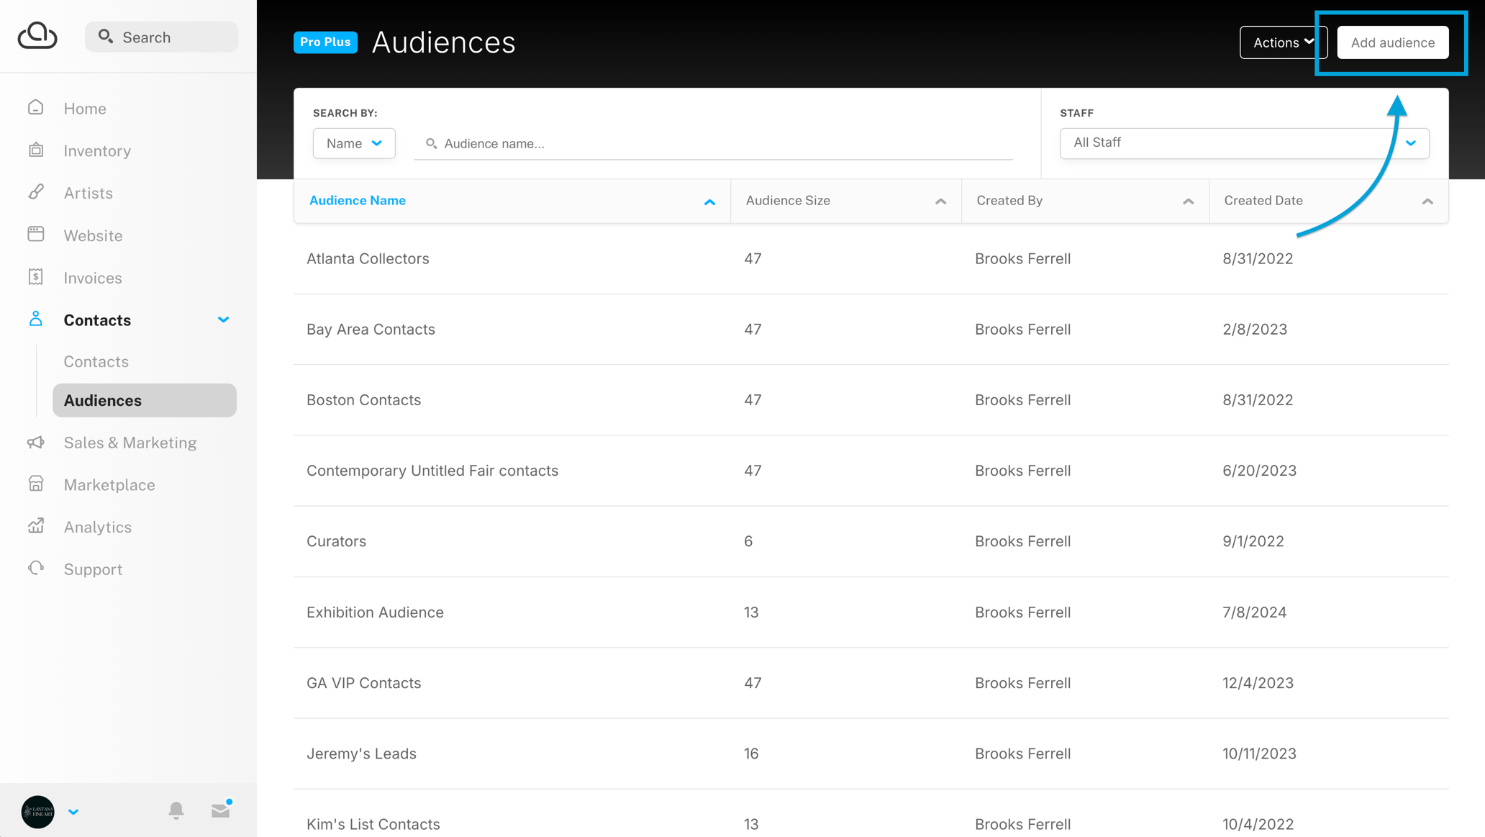Open Invoices using the invoice icon
The width and height of the screenshot is (1485, 837).
tap(36, 277)
